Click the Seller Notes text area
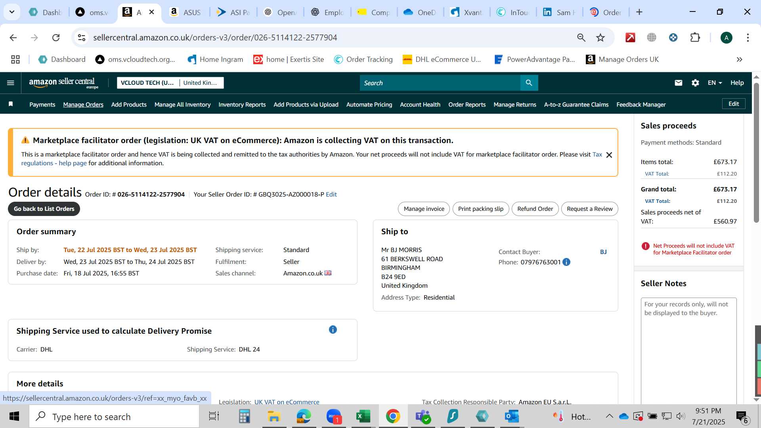Image resolution: width=761 pixels, height=428 pixels. click(688, 351)
